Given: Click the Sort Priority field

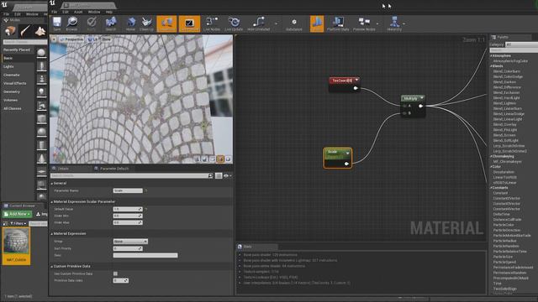Looking at the screenshot, I should point(128,248).
